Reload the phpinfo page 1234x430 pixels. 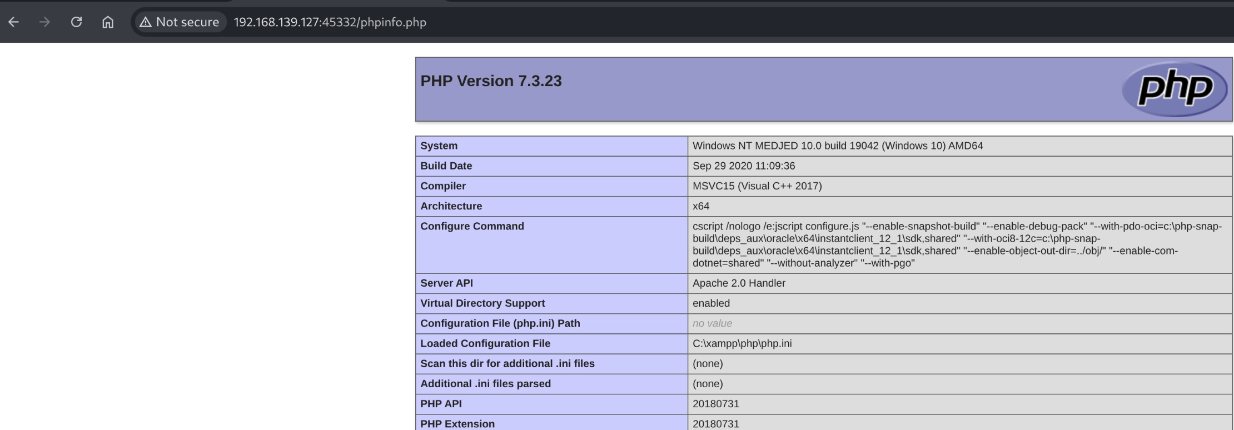[76, 22]
